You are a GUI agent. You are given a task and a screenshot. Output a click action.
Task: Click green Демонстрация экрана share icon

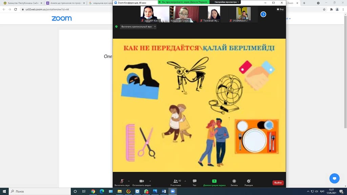point(214,181)
